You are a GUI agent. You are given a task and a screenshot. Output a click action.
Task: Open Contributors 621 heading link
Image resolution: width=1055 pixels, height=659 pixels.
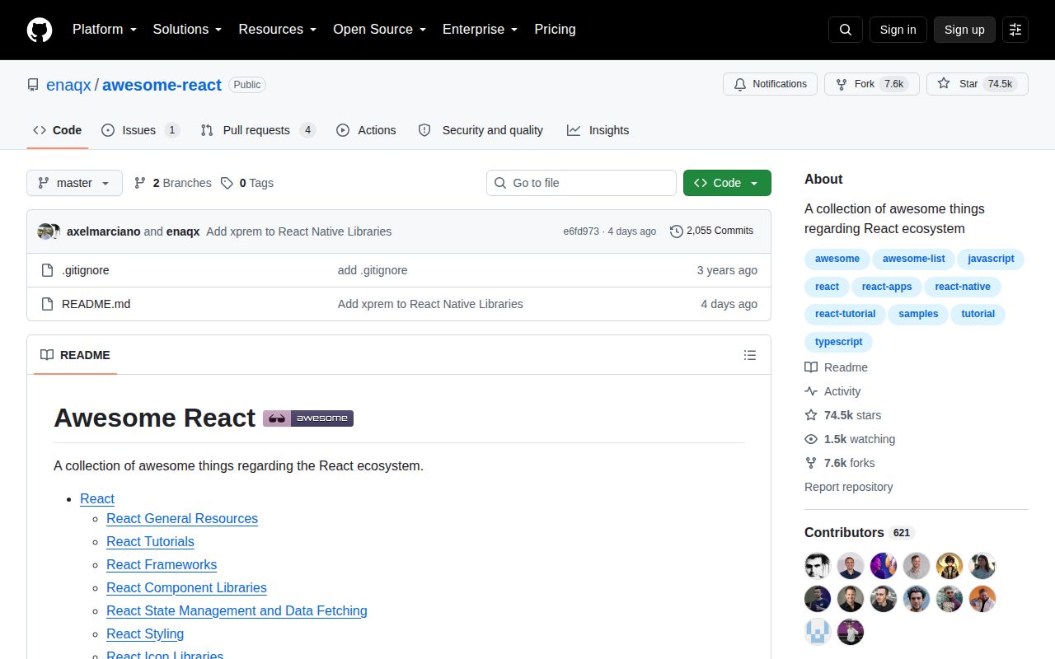point(860,532)
